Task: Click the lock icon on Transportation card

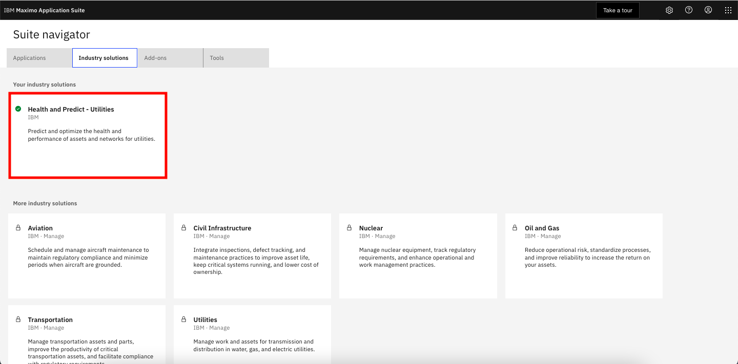Action: (x=18, y=319)
